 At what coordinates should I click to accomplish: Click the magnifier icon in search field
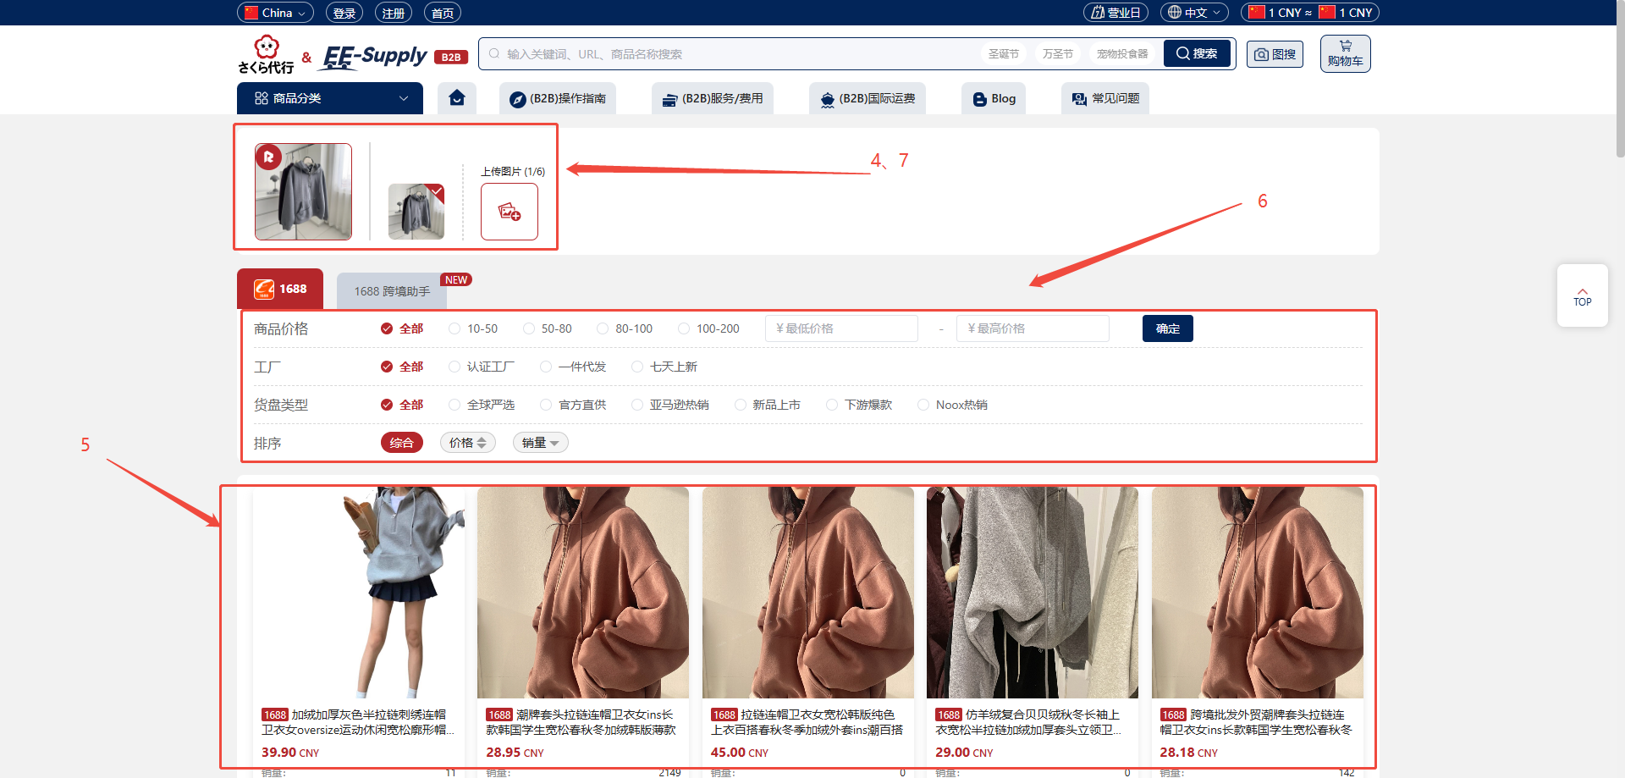[x=494, y=53]
